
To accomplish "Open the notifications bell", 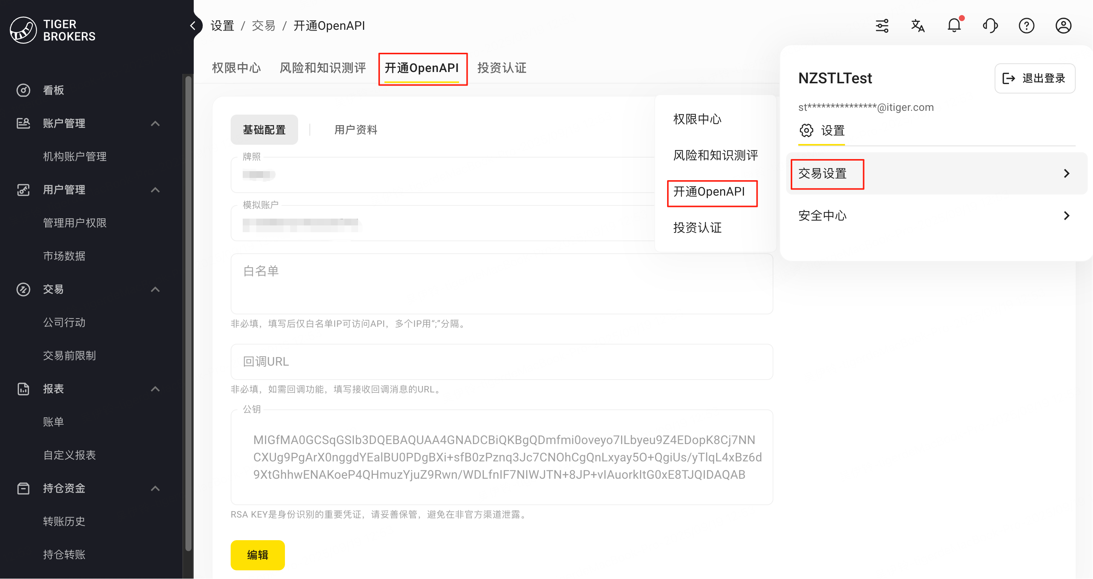I will pyautogui.click(x=954, y=26).
